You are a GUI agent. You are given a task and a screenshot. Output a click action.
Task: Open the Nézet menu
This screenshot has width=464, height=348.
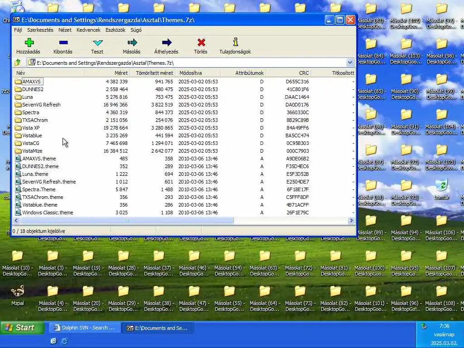tap(65, 30)
